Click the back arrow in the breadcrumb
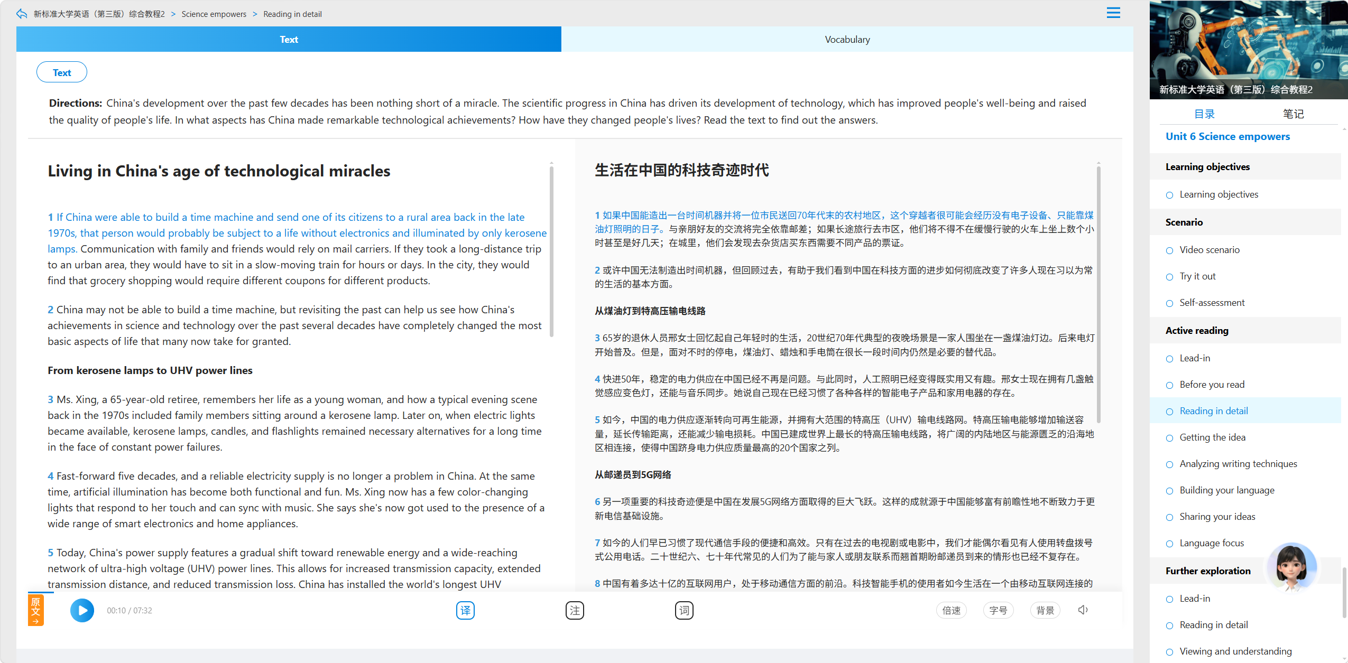 (22, 14)
